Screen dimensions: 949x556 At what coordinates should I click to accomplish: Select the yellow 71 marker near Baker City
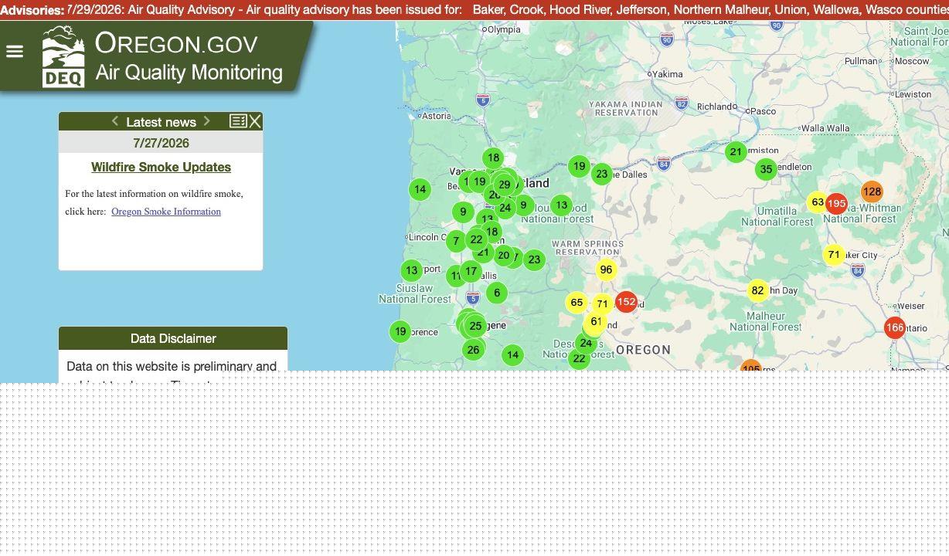pyautogui.click(x=834, y=255)
